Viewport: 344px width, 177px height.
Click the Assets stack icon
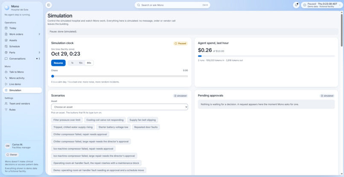6,40
